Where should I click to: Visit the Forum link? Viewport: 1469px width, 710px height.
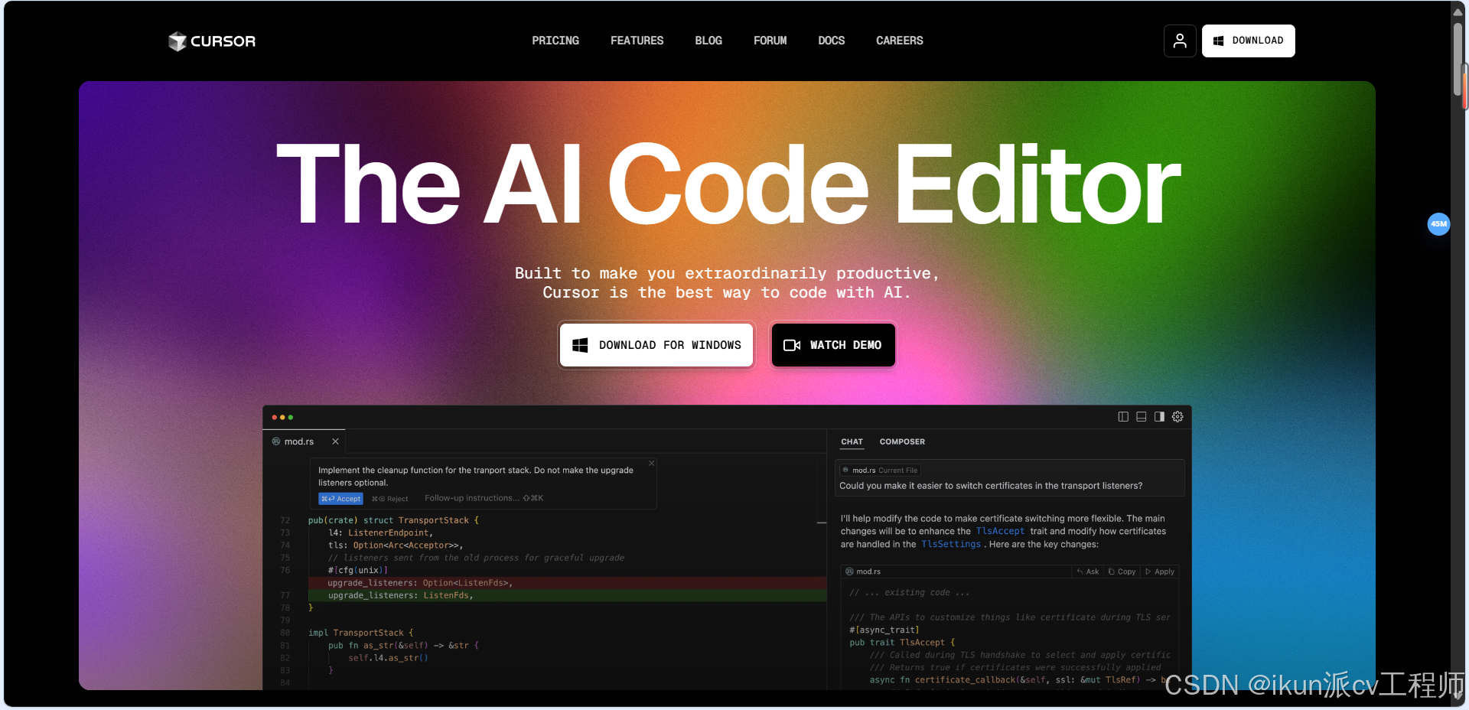click(x=770, y=41)
